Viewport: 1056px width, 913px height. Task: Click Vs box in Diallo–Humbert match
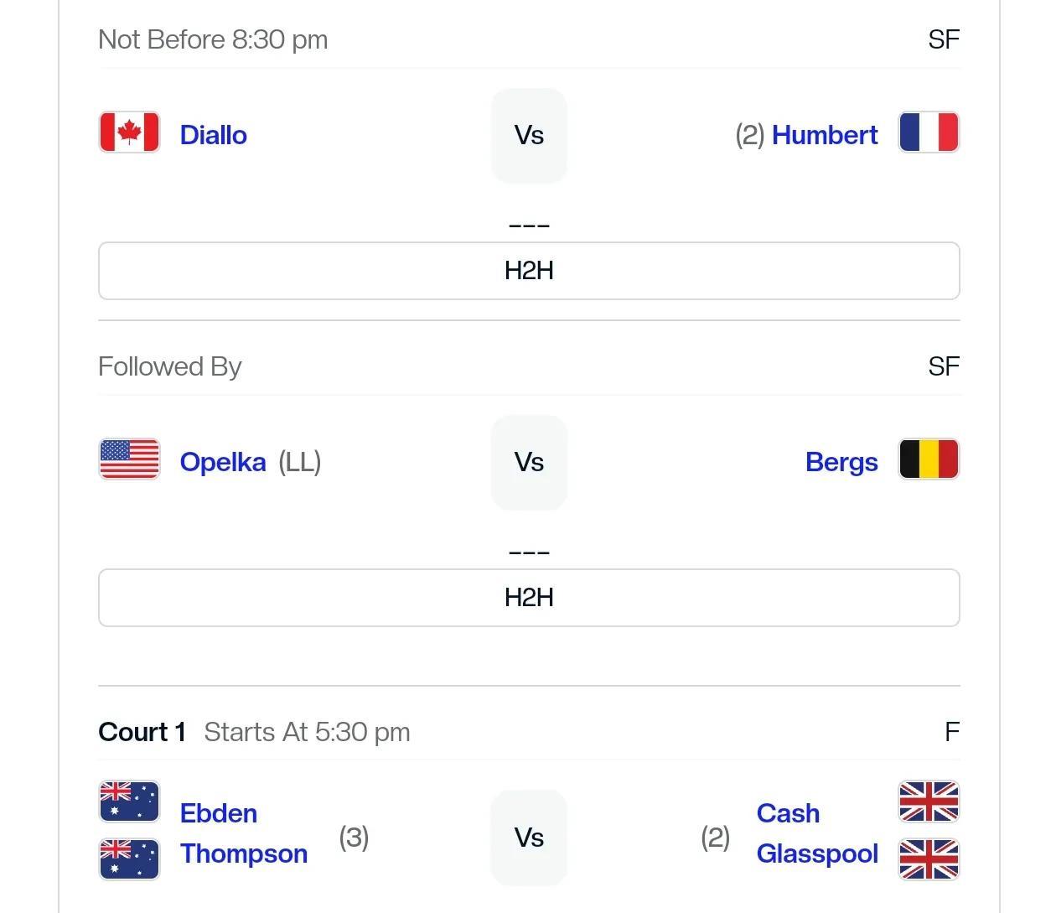point(529,135)
